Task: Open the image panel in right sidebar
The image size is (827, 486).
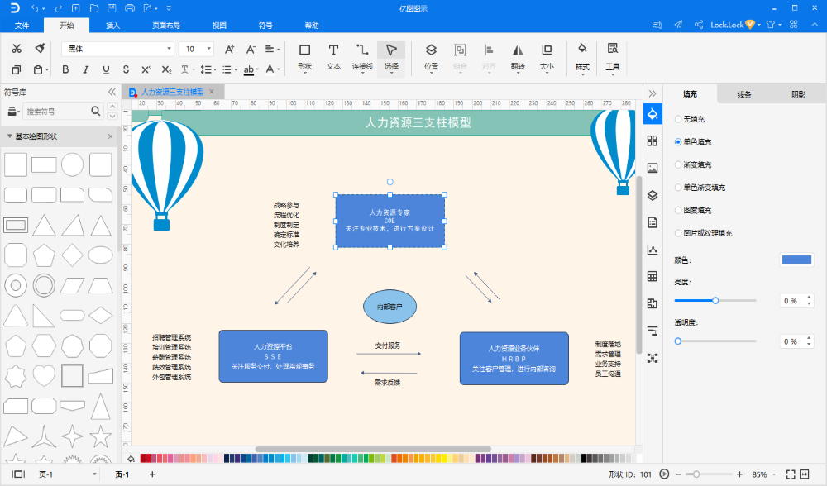Action: point(653,168)
